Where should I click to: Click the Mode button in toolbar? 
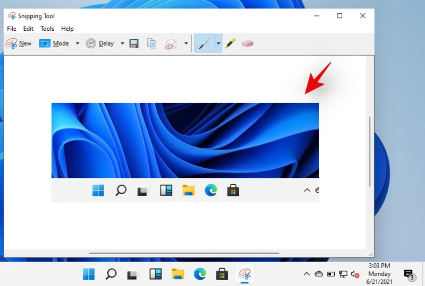pyautogui.click(x=54, y=44)
